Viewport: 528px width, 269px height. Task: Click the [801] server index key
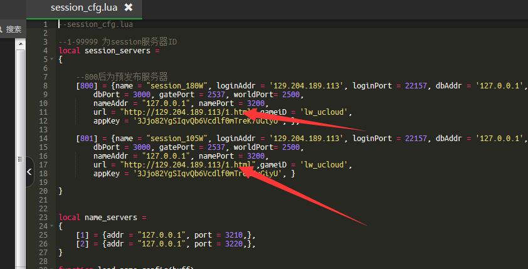(87, 139)
